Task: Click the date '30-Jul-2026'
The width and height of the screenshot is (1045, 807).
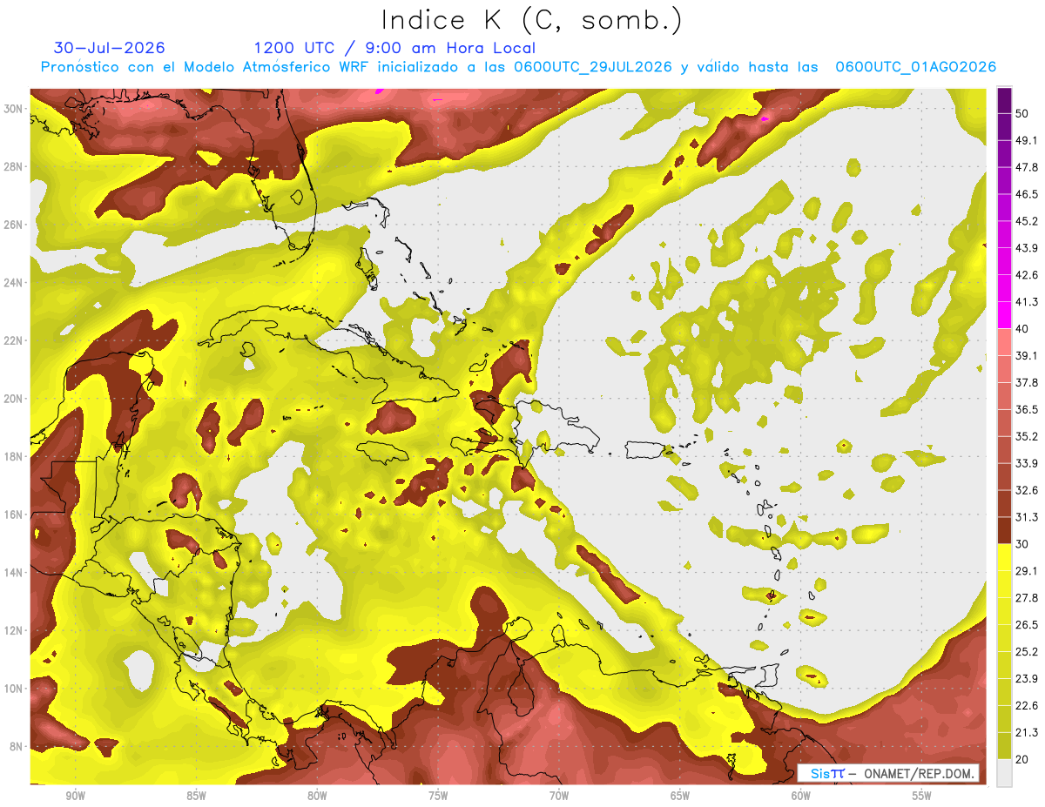Action: (x=109, y=48)
